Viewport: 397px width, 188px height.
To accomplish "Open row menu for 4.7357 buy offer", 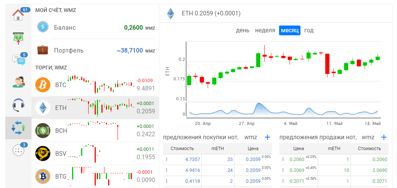I will pos(167,159).
